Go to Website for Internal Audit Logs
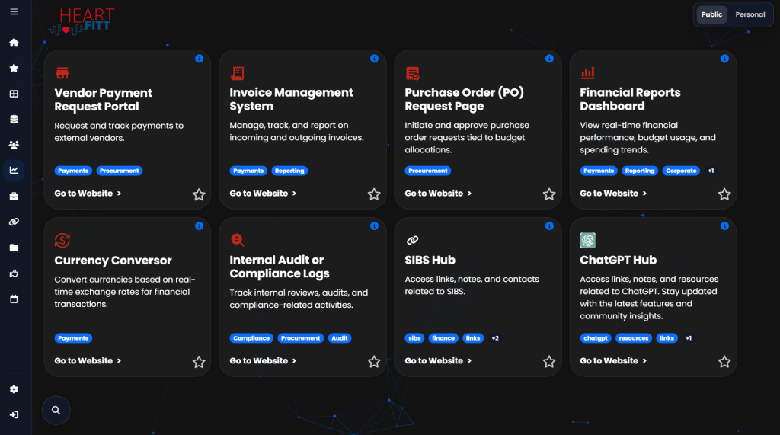This screenshot has height=435, width=780. [263, 361]
